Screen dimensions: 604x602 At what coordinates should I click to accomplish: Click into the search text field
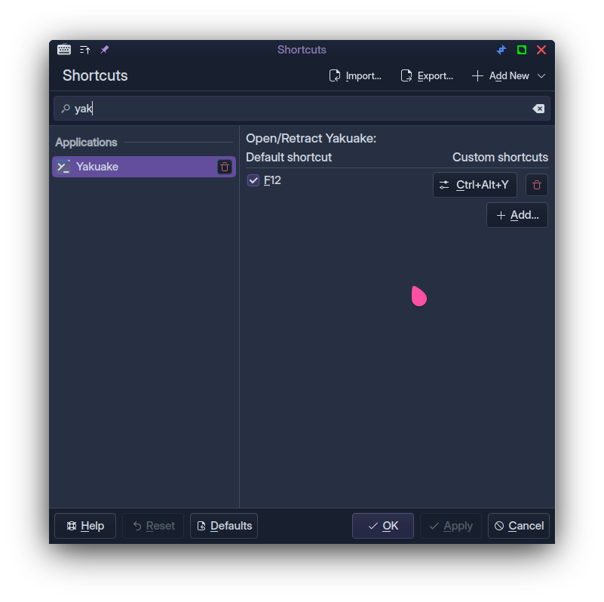click(x=302, y=109)
